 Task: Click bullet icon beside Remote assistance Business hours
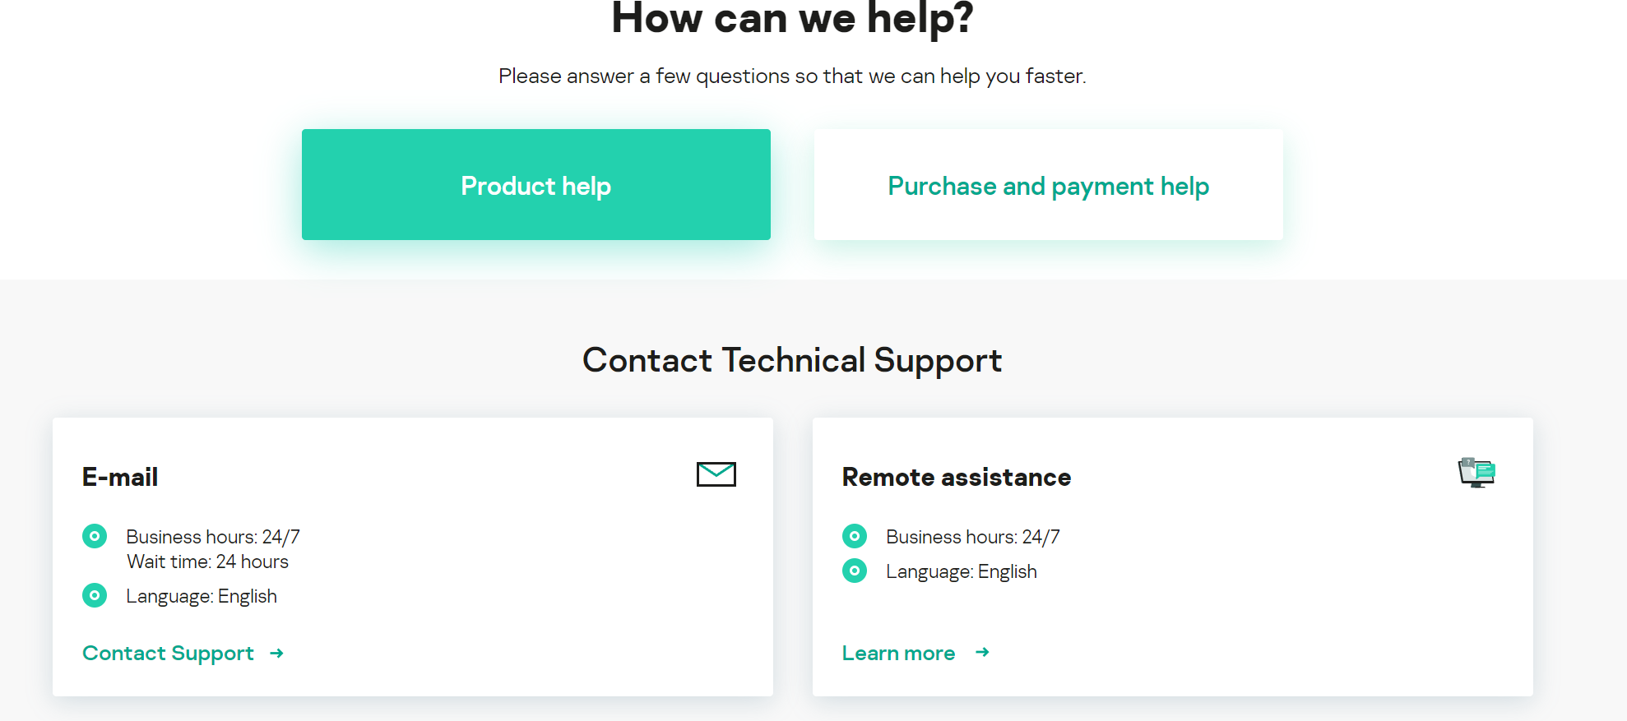click(855, 536)
